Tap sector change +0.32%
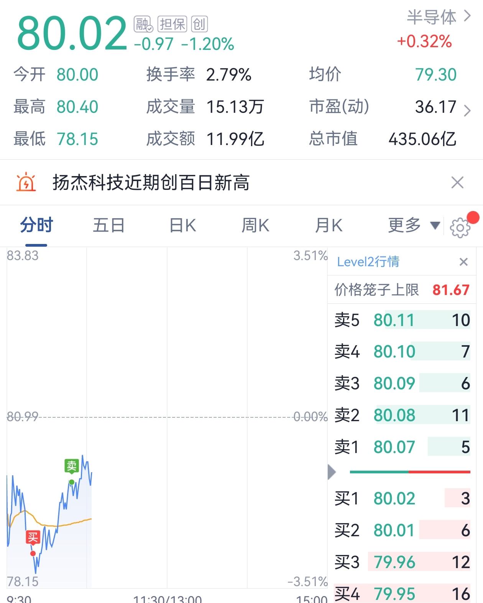The height and width of the screenshot is (603, 483). [424, 41]
